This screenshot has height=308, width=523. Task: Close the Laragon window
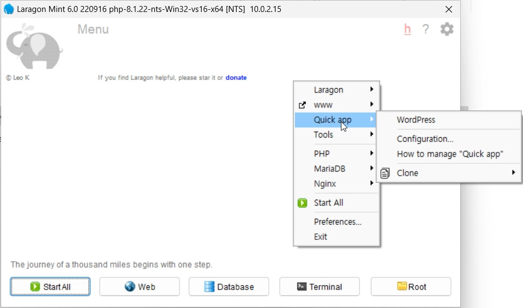(x=449, y=9)
